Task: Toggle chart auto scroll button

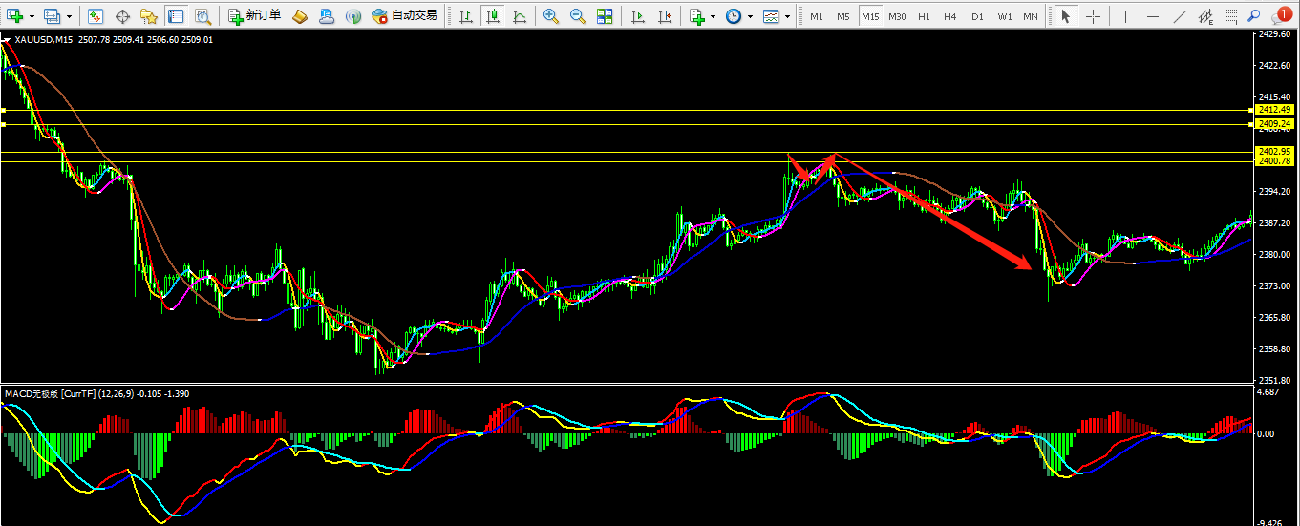Action: click(638, 16)
